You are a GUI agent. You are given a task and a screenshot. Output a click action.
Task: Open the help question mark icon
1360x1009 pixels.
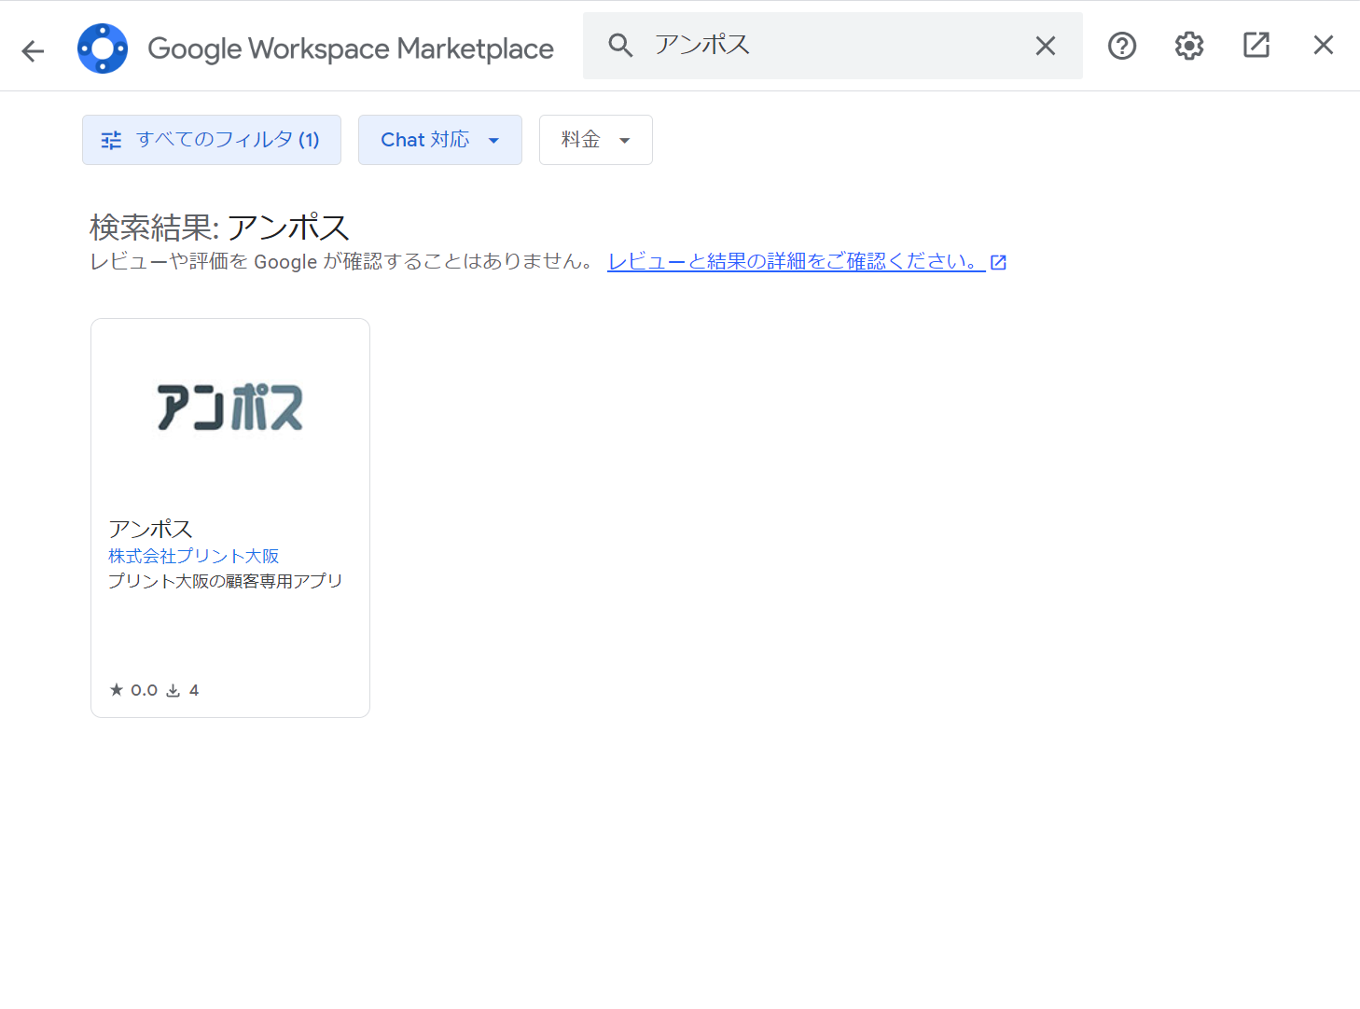pos(1122,45)
